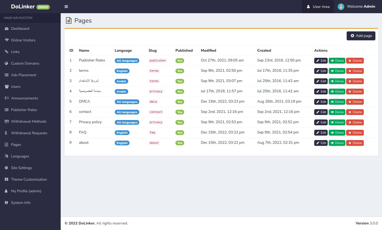The height and width of the screenshot is (230, 382).
Task: Click the Site Settings gear icon
Action: tap(7, 168)
